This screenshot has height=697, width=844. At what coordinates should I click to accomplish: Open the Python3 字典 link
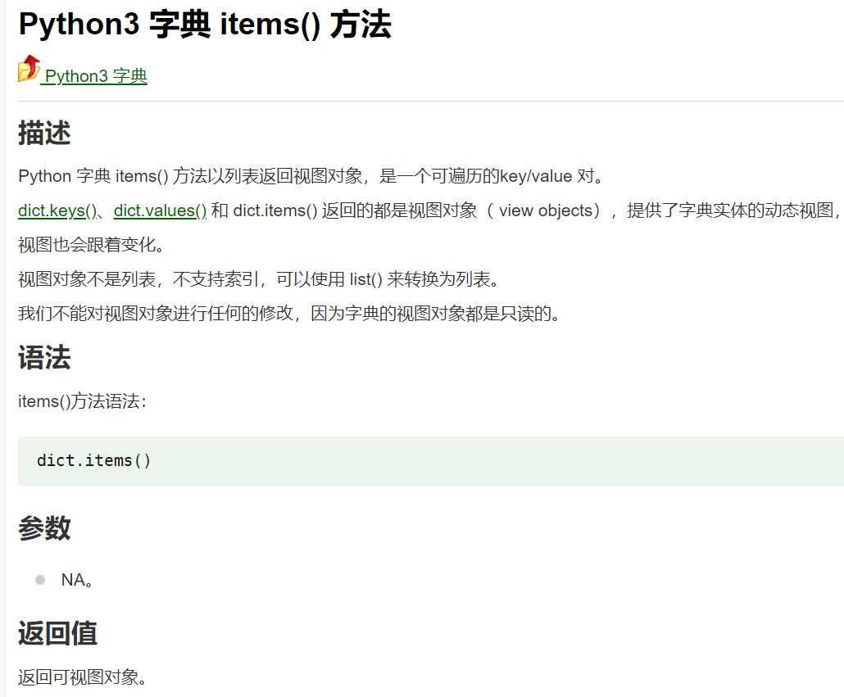(x=96, y=76)
